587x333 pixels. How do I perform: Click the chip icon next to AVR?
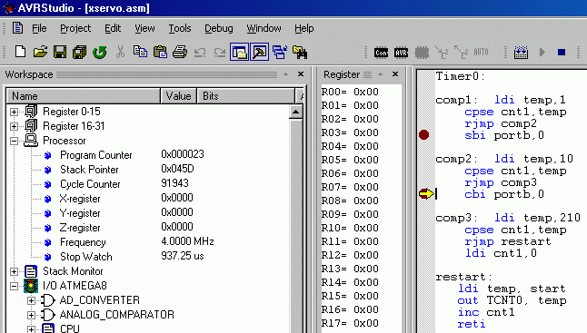tap(422, 53)
